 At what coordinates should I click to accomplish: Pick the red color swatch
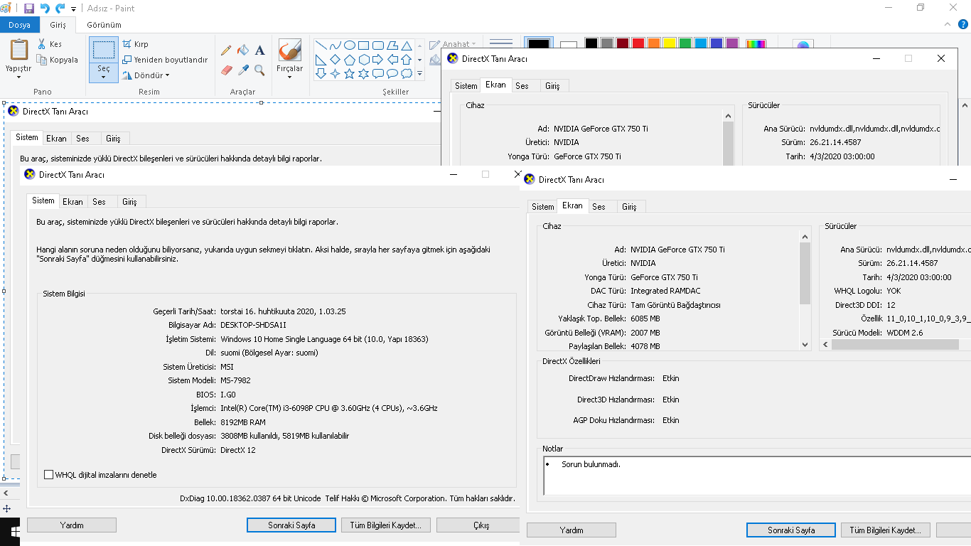tap(638, 44)
